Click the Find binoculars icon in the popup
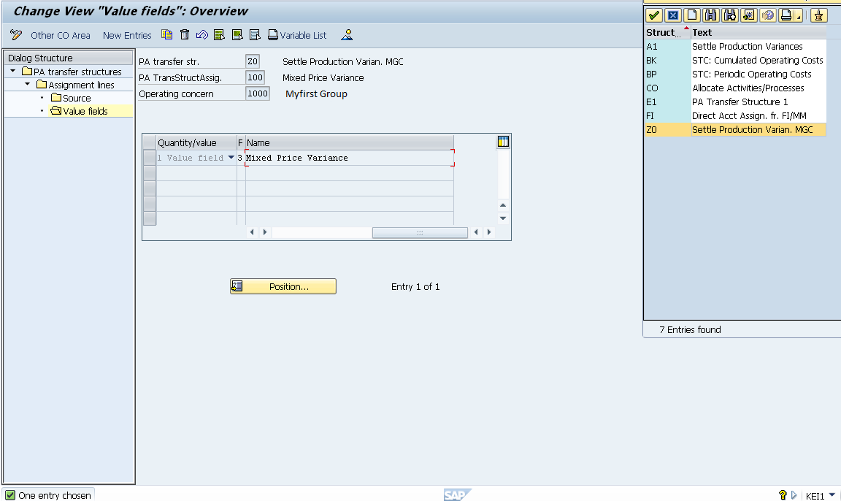The width and height of the screenshot is (841, 501). pyautogui.click(x=710, y=15)
